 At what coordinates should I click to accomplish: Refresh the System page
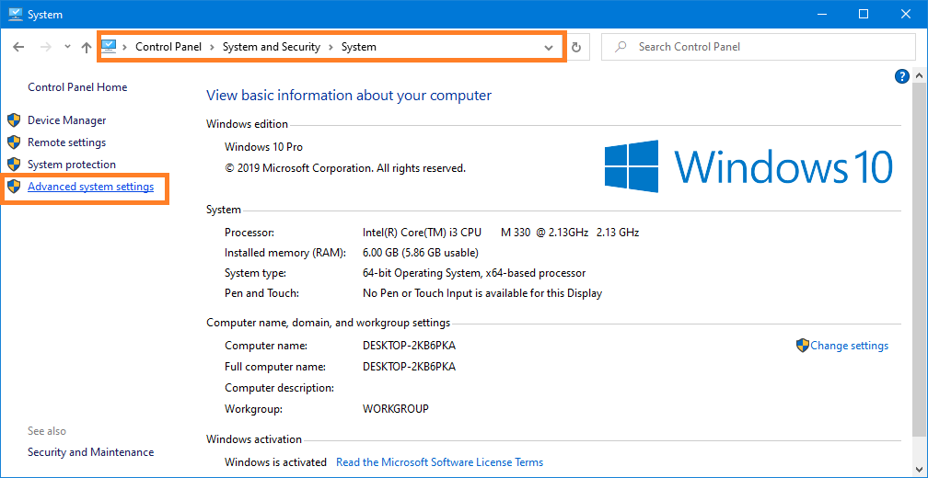tap(576, 47)
